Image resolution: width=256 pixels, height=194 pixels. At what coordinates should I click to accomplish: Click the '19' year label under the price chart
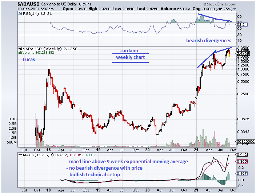coord(98,150)
